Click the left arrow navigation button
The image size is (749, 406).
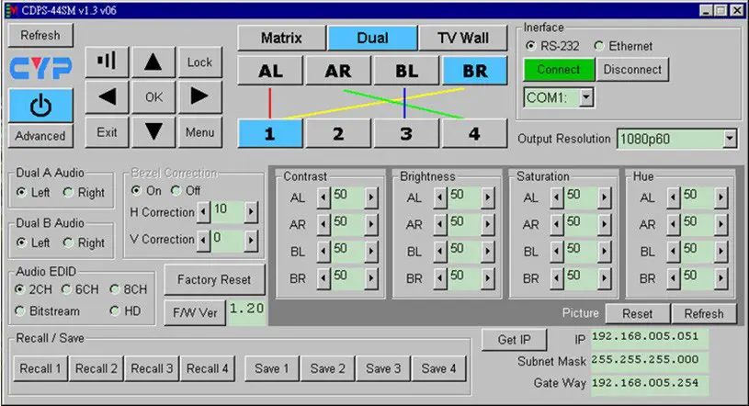[107, 96]
